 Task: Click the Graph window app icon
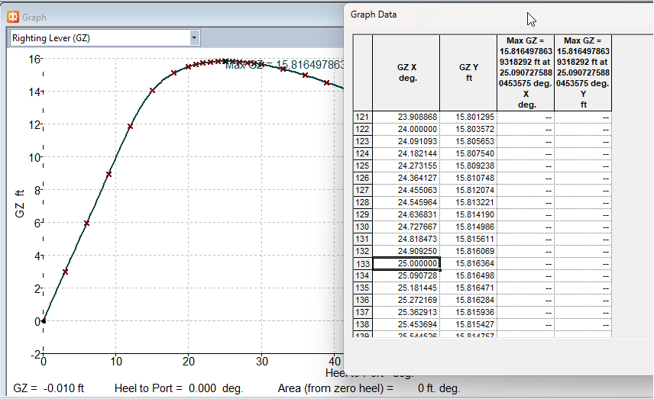pyautogui.click(x=13, y=17)
